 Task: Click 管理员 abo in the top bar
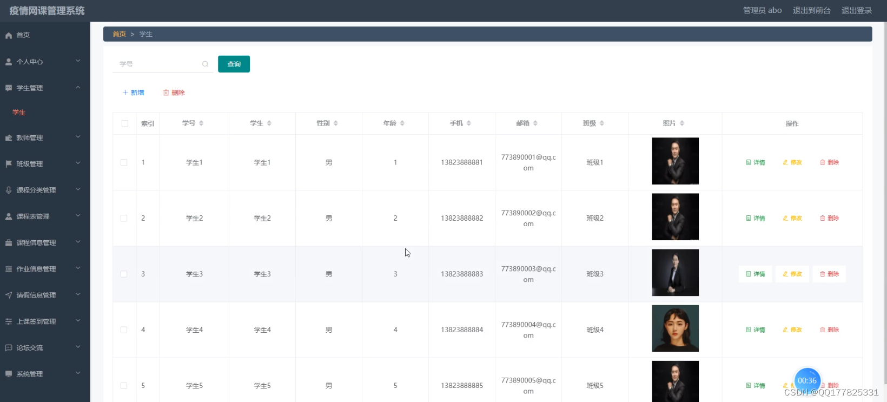(762, 10)
